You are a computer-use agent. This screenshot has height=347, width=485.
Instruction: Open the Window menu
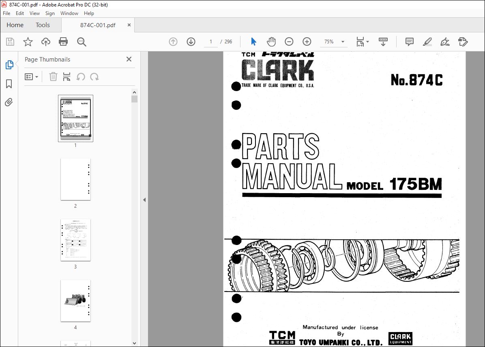tap(69, 13)
